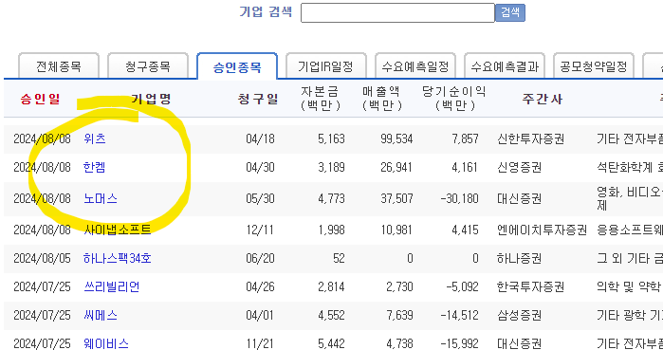This screenshot has width=663, height=350.
Task: Open the 위츠 company link
Action: [95, 138]
